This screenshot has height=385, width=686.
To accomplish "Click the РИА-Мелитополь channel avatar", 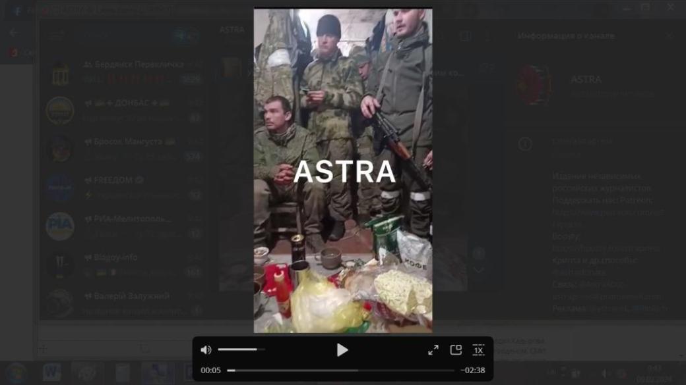I will (59, 226).
